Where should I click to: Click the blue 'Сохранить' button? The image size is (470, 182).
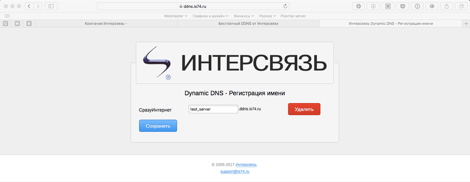point(158,126)
